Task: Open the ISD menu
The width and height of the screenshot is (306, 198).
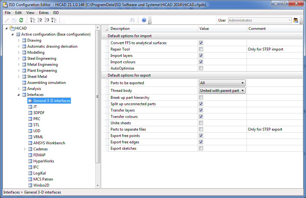Action: pyautogui.click(x=56, y=13)
